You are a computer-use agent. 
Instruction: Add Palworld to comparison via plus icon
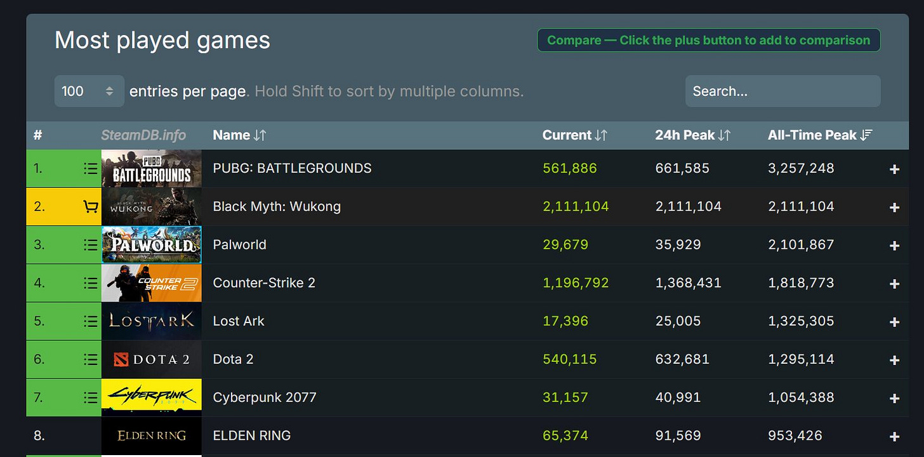coord(895,245)
